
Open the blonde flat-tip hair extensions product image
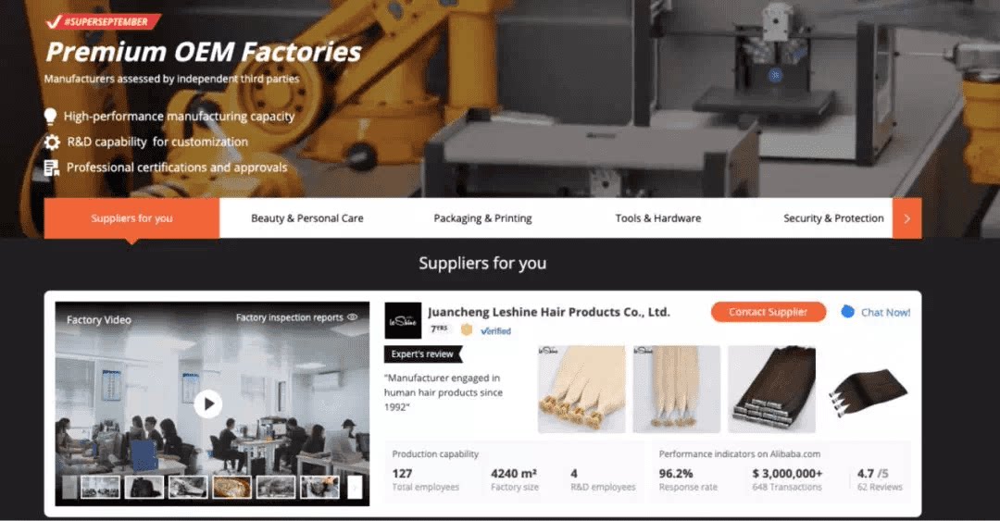(x=581, y=389)
